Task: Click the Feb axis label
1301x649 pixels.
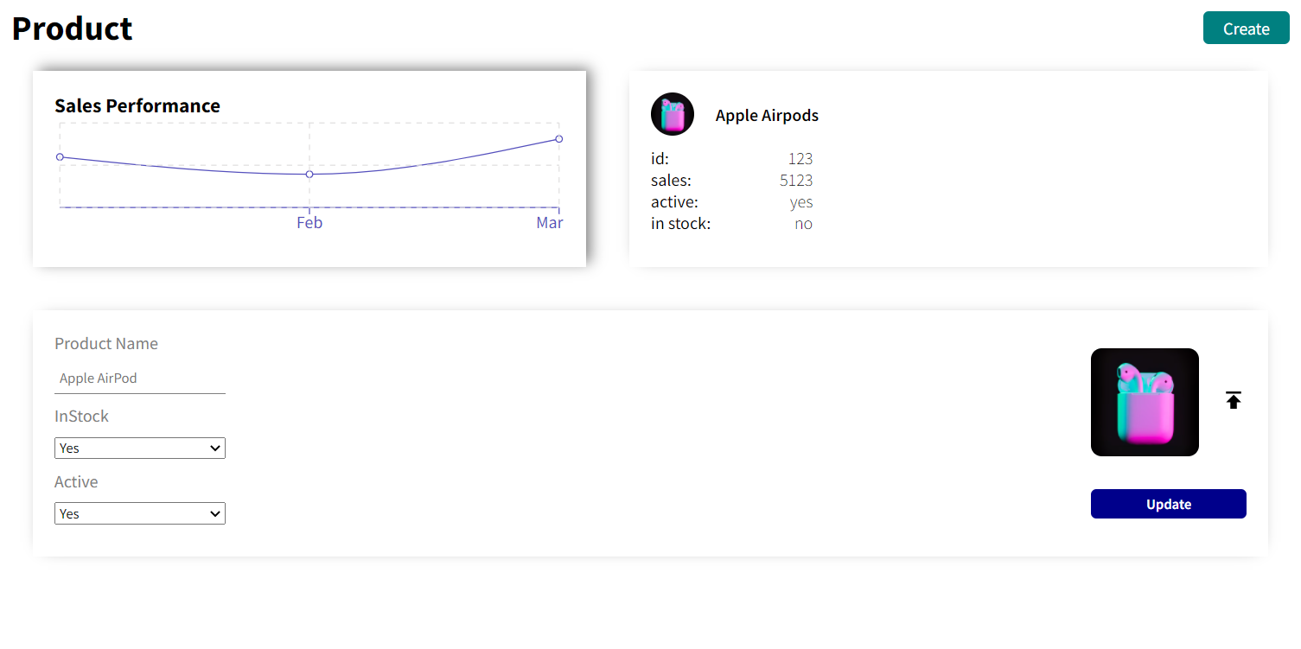Action: [309, 223]
